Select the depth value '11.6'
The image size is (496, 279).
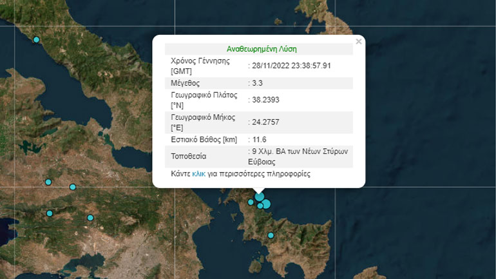coord(259,139)
